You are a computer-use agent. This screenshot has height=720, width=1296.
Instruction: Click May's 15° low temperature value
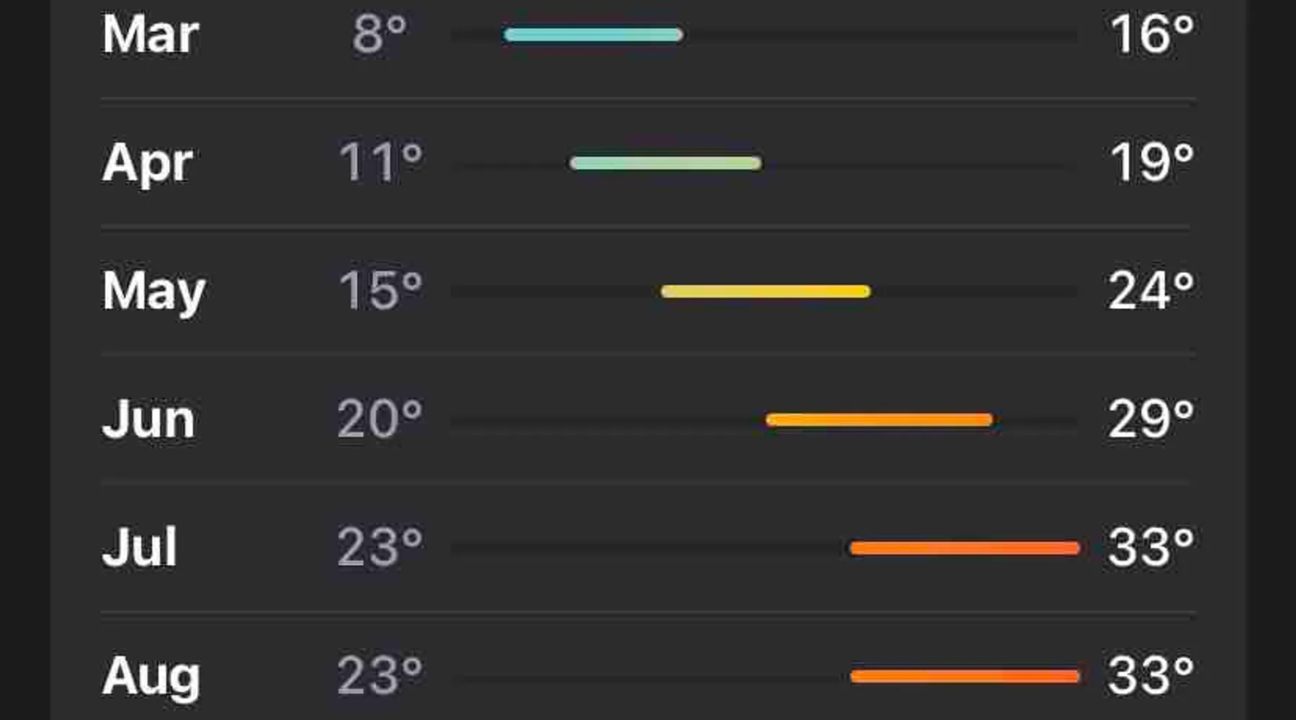(x=381, y=290)
